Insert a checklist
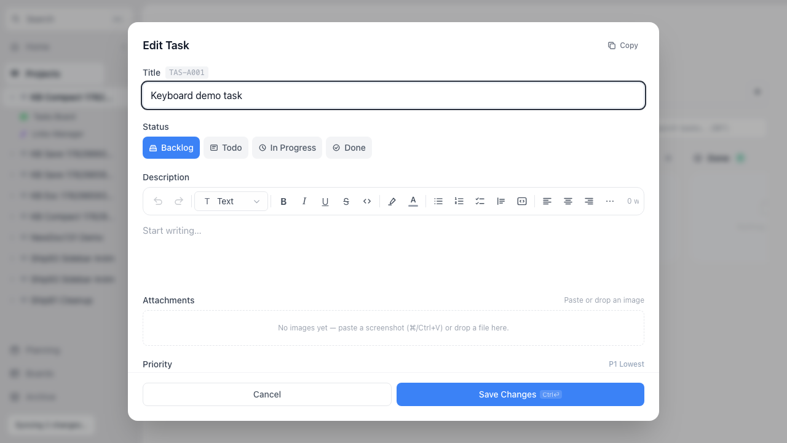 (x=480, y=201)
